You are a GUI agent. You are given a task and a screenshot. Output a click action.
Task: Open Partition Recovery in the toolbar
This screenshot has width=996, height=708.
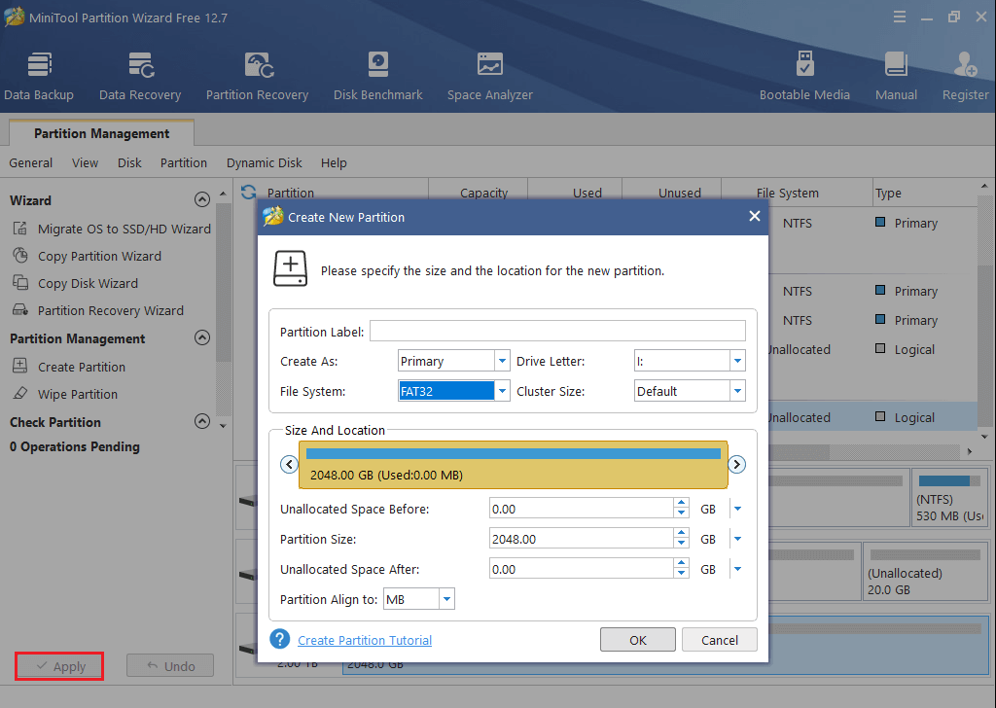[257, 76]
